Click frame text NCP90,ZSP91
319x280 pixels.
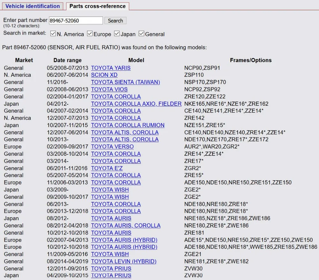tap(202, 68)
